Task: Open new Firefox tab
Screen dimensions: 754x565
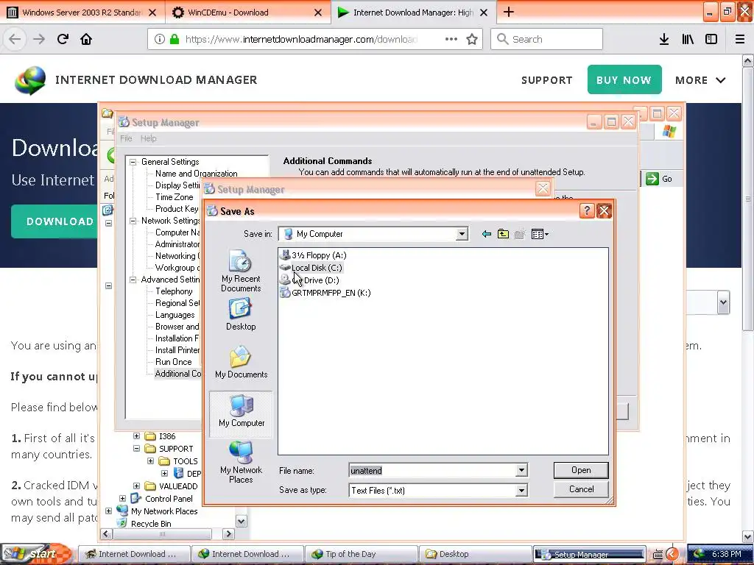Action: [509, 12]
